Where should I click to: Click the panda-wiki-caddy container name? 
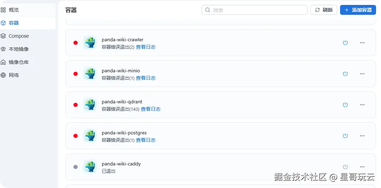click(121, 164)
